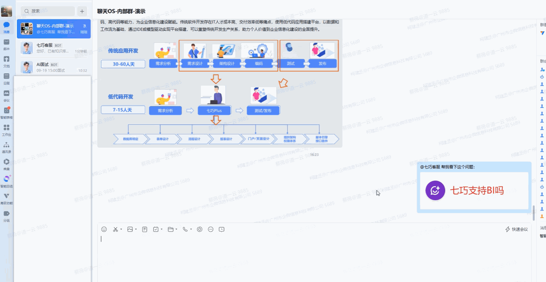Open the 会议 meetings module

point(6,95)
